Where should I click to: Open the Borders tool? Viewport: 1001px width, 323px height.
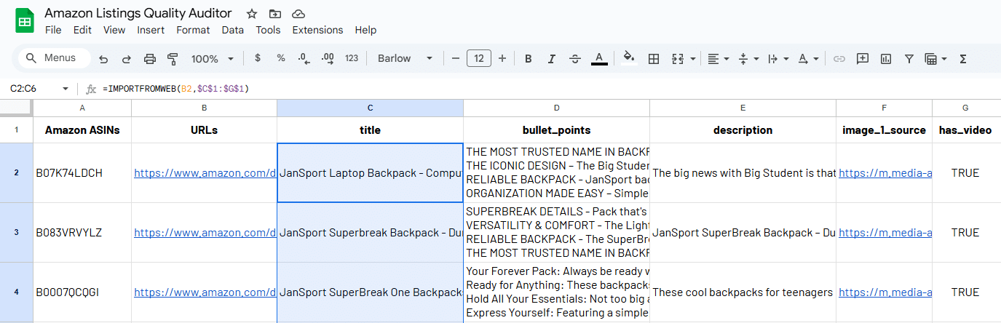[x=654, y=59]
